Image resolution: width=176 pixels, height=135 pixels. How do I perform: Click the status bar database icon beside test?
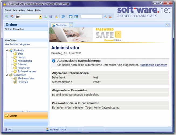6,130
